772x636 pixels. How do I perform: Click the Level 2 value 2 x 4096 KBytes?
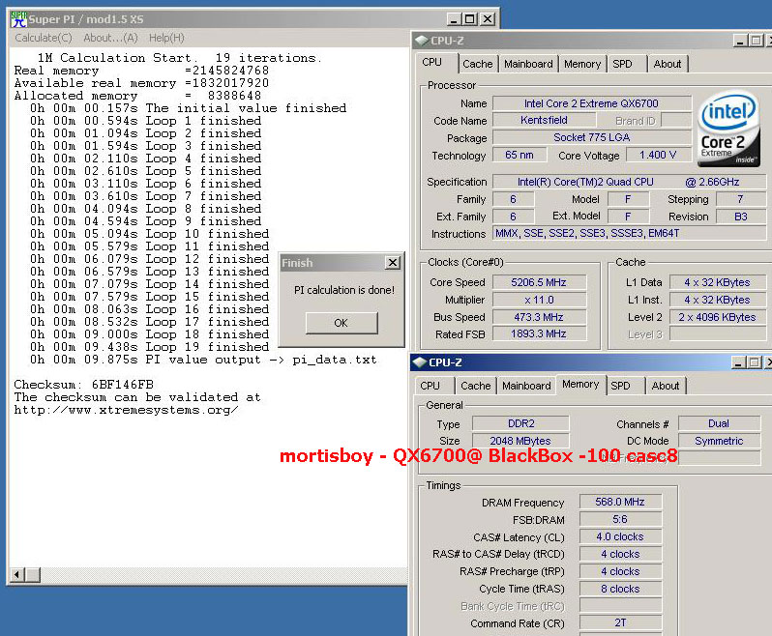tap(717, 317)
